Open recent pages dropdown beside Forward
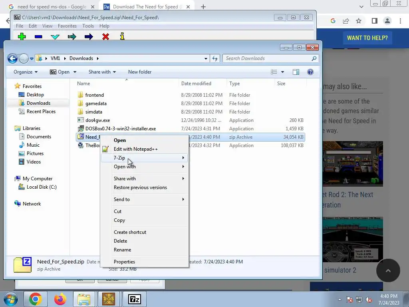The image size is (409, 307). click(32, 59)
